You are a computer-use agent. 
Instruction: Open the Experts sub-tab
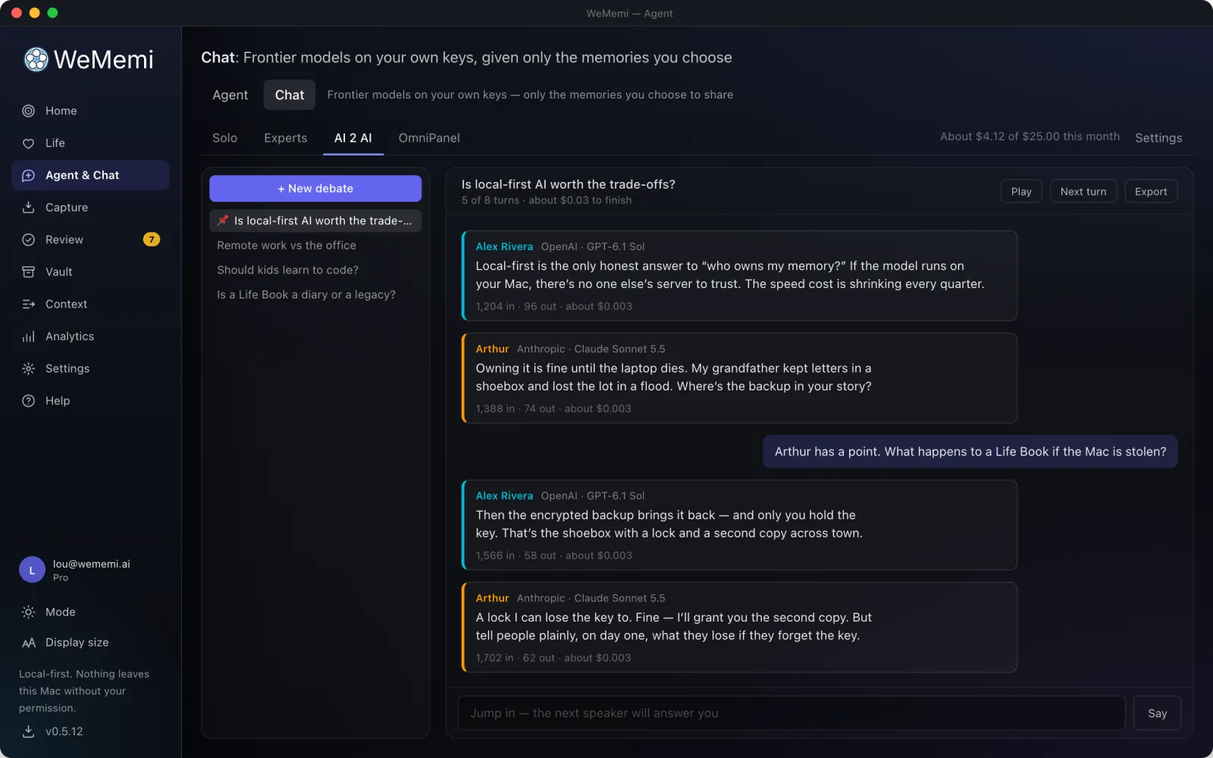pos(286,138)
